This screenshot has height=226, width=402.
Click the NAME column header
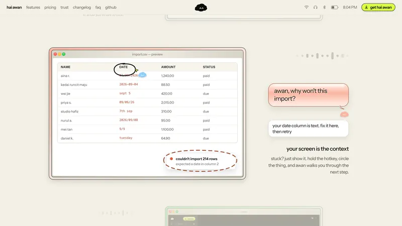[x=65, y=67]
